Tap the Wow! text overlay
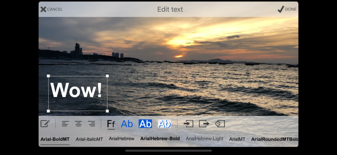 pos(76,90)
